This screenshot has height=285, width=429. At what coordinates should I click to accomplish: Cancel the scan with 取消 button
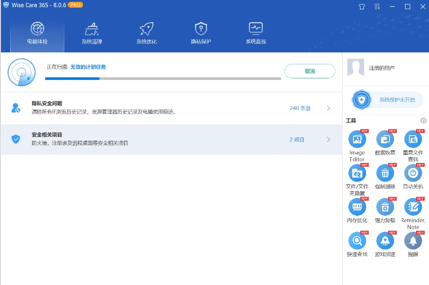(x=310, y=71)
